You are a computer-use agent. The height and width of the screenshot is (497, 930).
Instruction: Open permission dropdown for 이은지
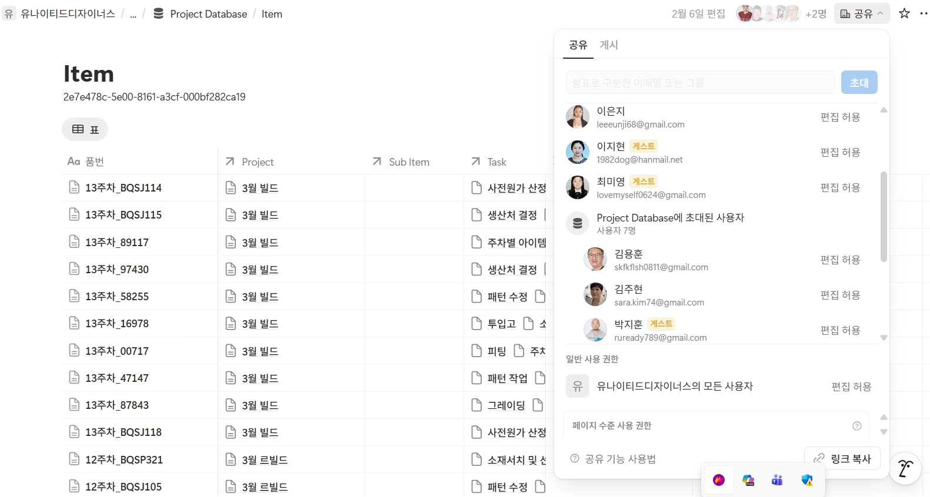click(x=840, y=117)
